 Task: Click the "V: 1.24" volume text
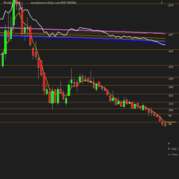[172, 149]
